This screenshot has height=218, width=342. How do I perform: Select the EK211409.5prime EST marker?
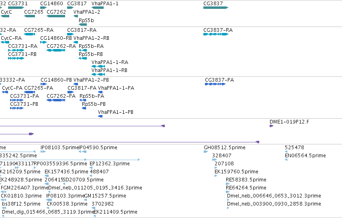pyautogui.click(x=95, y=216)
